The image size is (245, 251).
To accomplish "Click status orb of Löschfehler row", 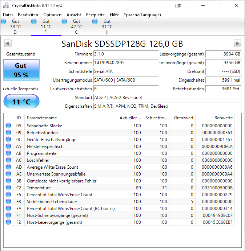I will 8,160.
